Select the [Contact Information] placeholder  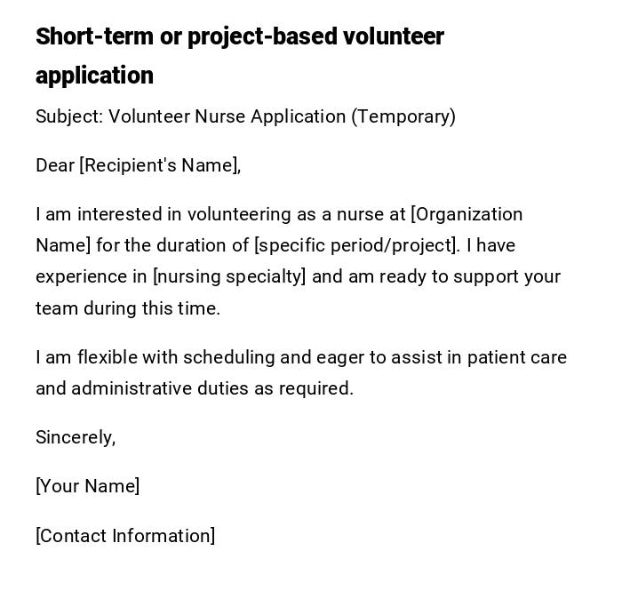tap(125, 536)
